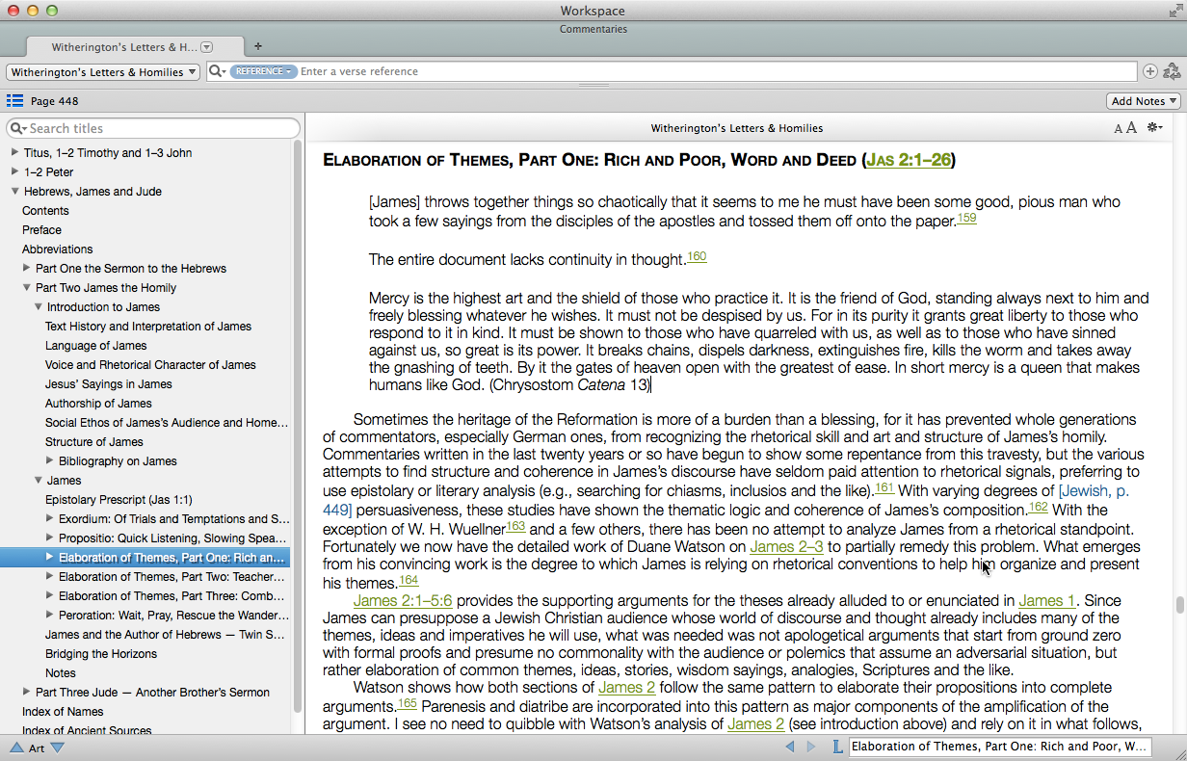Viewport: 1187px width, 761px height.
Task: Increase text size with large A
Action: tap(1131, 128)
